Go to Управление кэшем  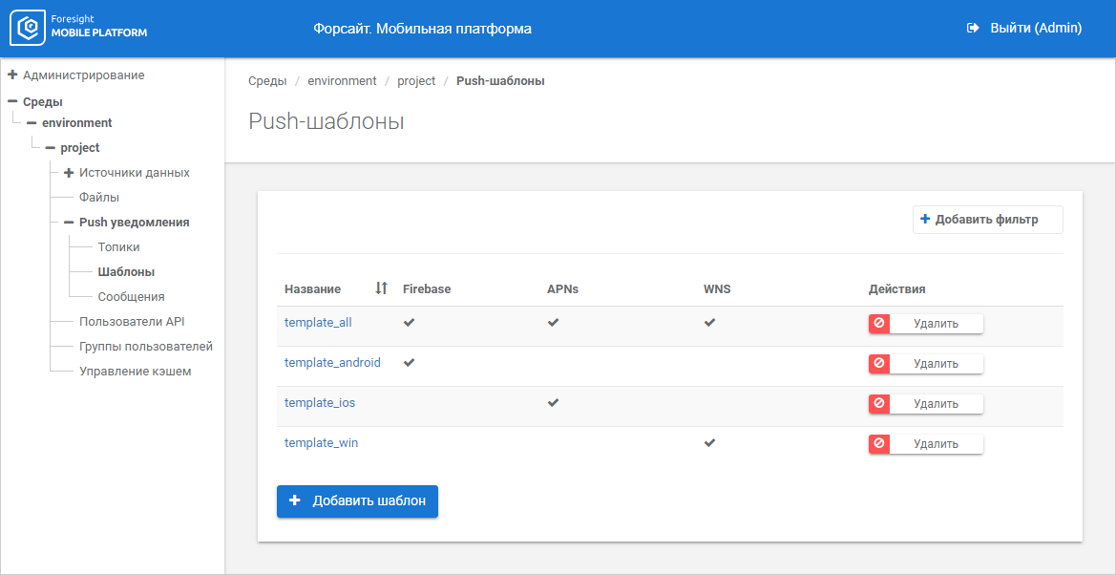coord(135,372)
